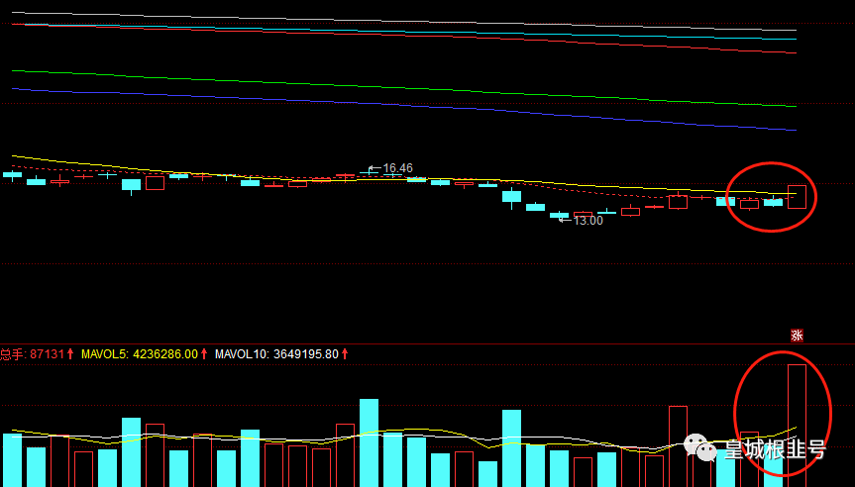This screenshot has width=855, height=487.
Task: Select the tallest cyan volume bar
Action: 370,442
